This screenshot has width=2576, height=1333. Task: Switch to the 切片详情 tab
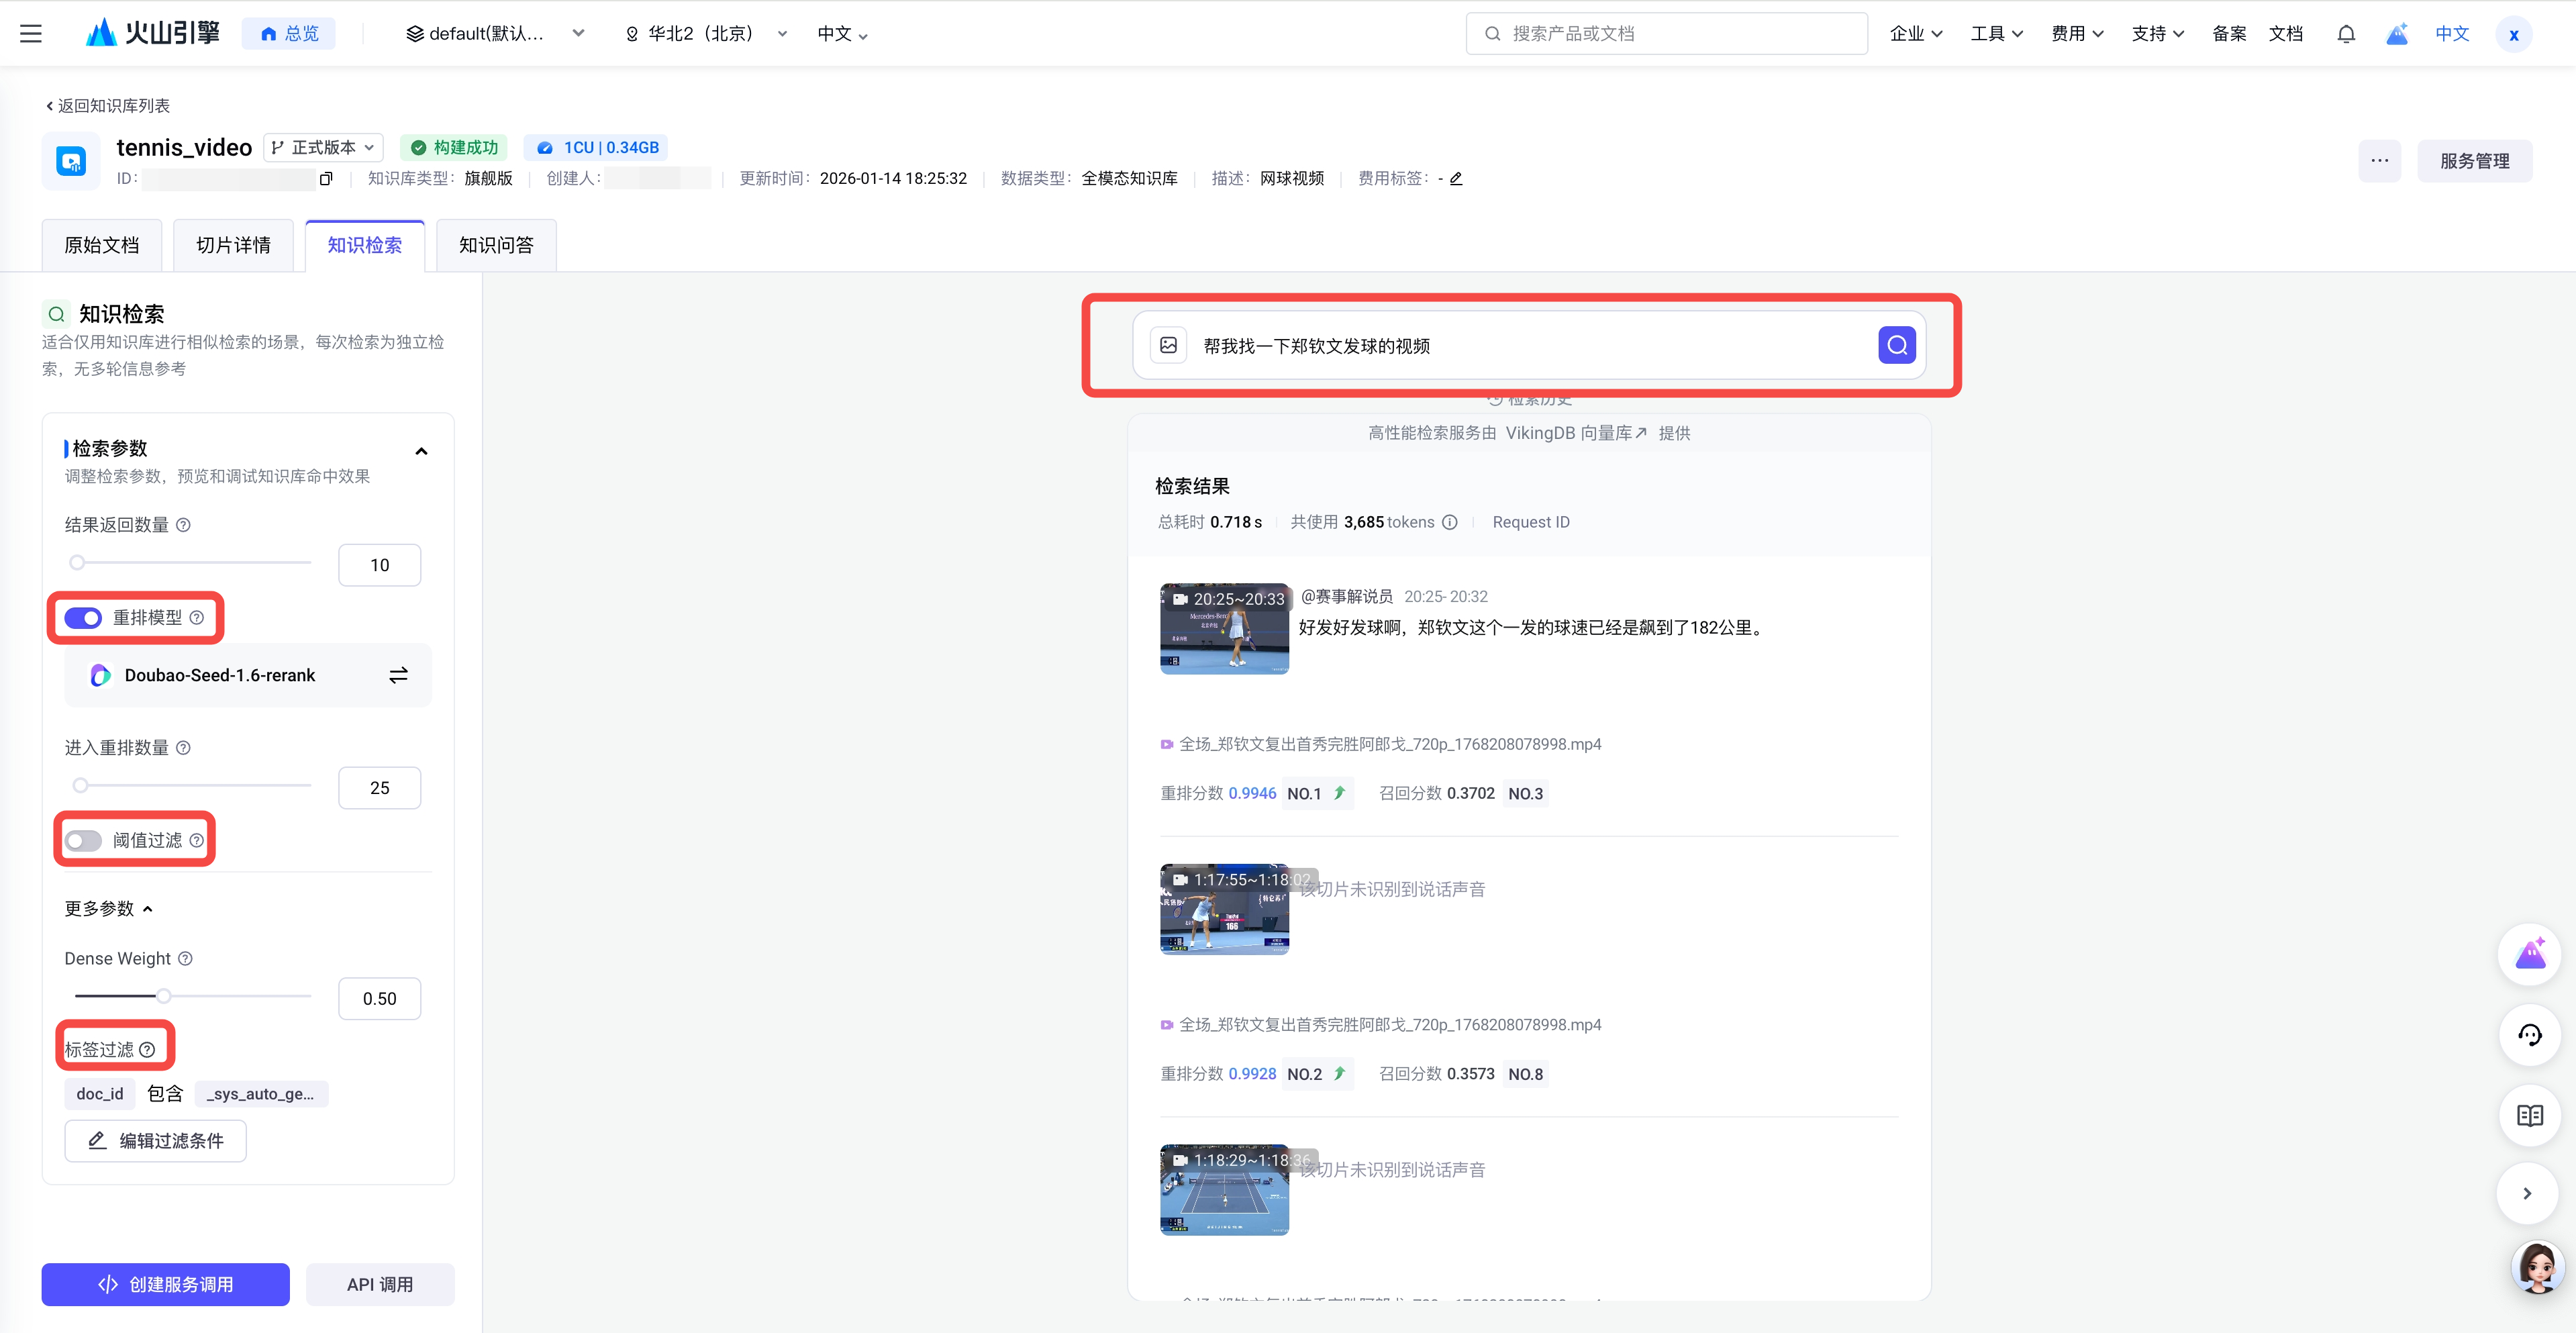[x=233, y=245]
